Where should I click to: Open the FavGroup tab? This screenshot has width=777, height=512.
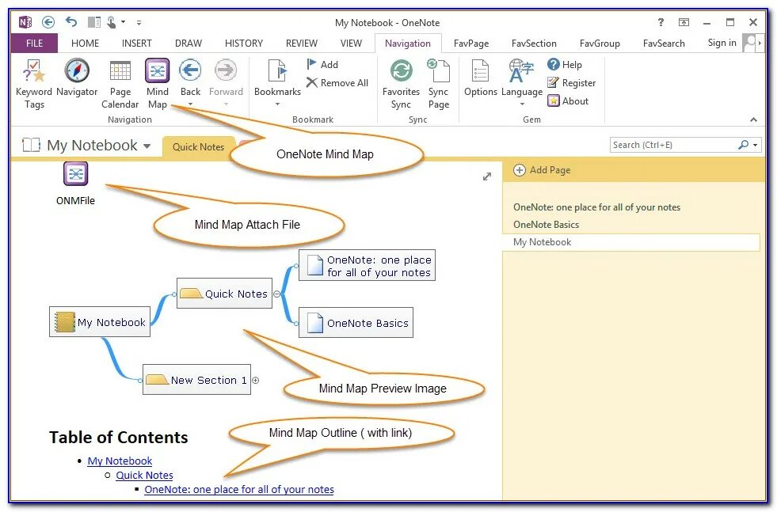point(600,43)
